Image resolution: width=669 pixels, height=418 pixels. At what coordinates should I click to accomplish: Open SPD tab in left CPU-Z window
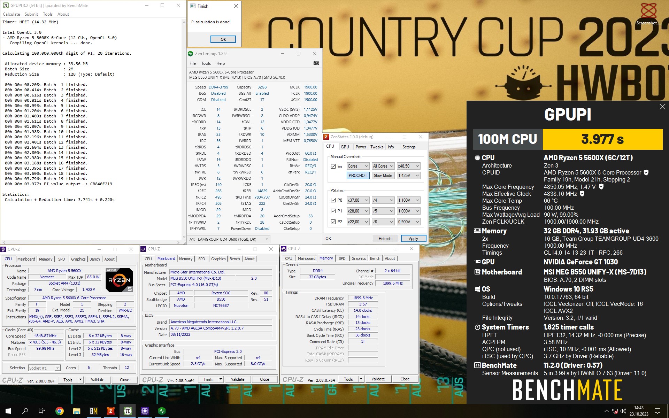tap(62, 259)
